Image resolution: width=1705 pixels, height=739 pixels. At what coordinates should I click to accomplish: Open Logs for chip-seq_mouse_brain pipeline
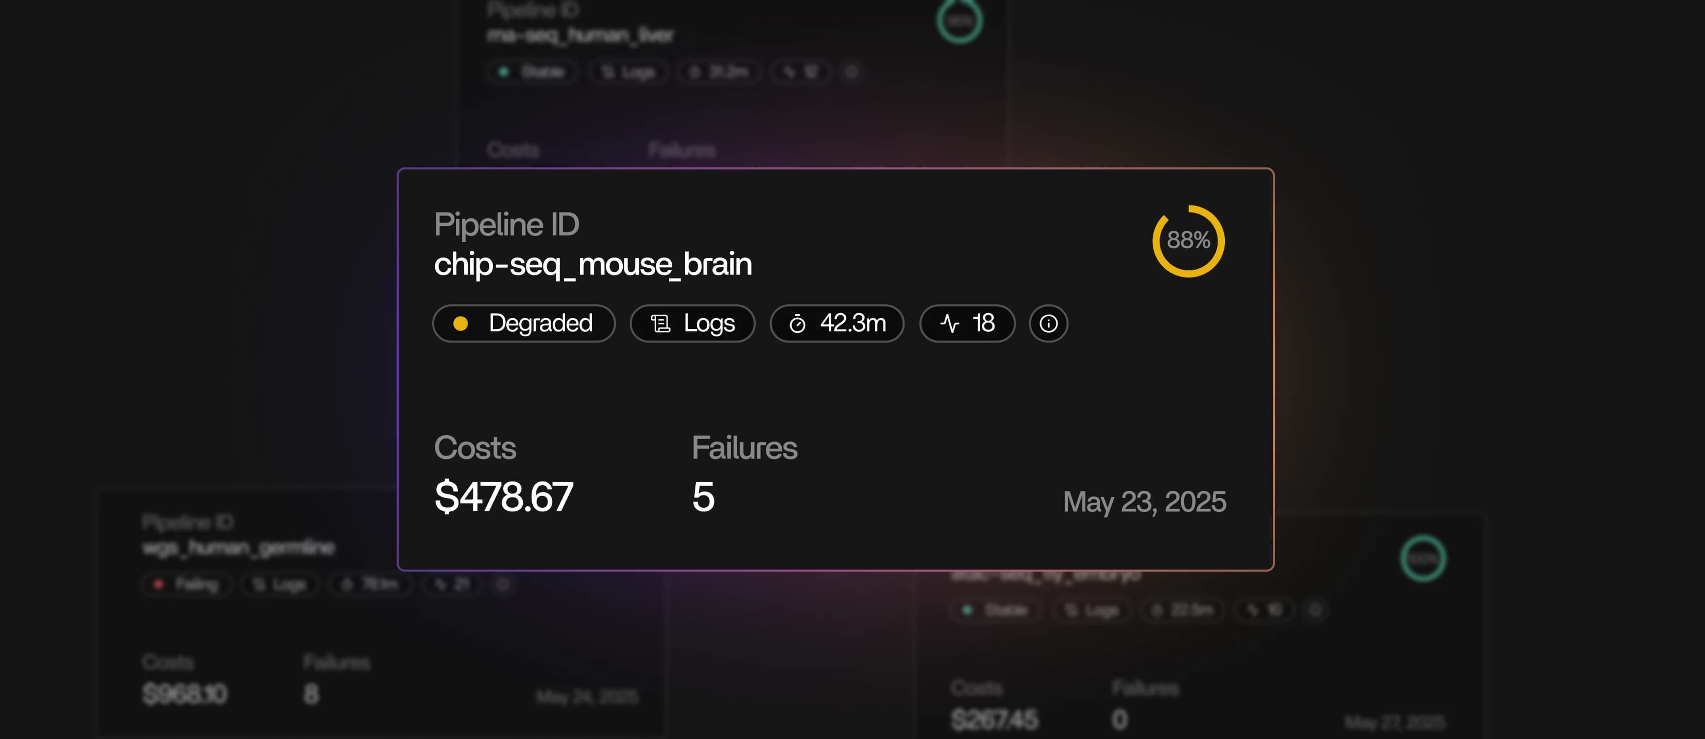point(692,323)
